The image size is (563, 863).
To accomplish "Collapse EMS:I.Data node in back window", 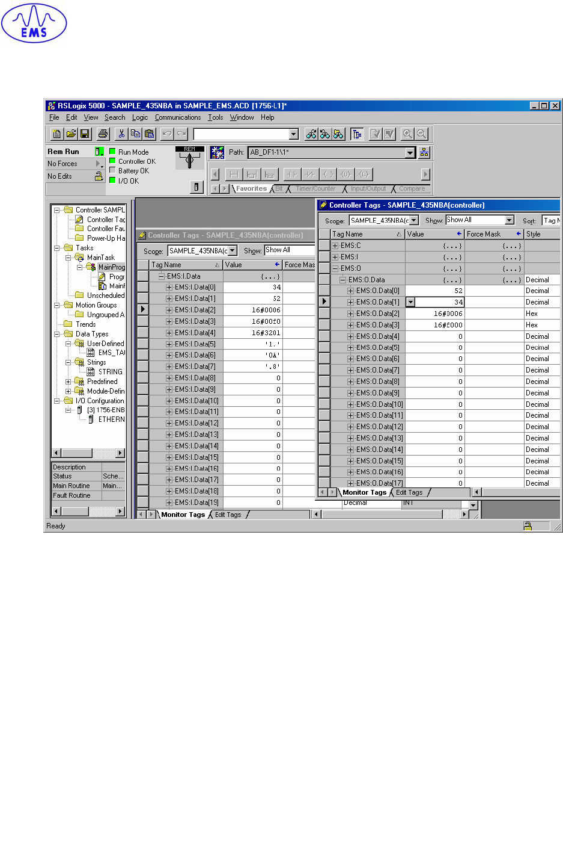I will point(162,276).
